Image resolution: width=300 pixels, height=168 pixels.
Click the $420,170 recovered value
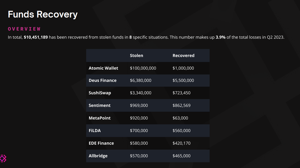click(x=181, y=143)
